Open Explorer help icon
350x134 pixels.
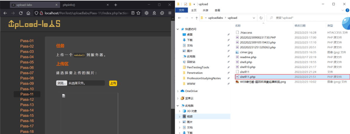click(347, 10)
